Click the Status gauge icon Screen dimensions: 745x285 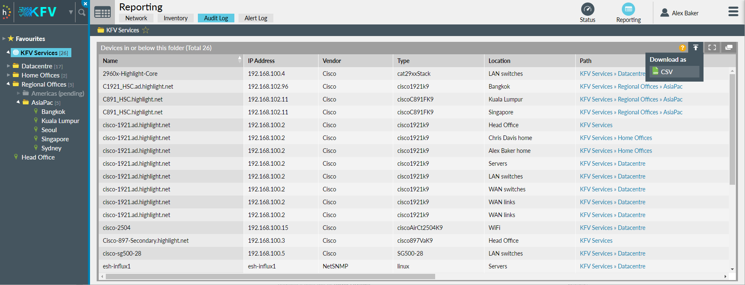(x=587, y=10)
